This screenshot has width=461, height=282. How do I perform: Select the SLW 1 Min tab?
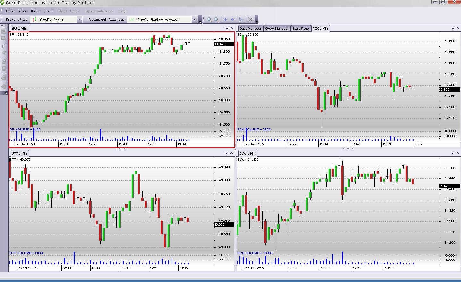pyautogui.click(x=247, y=153)
